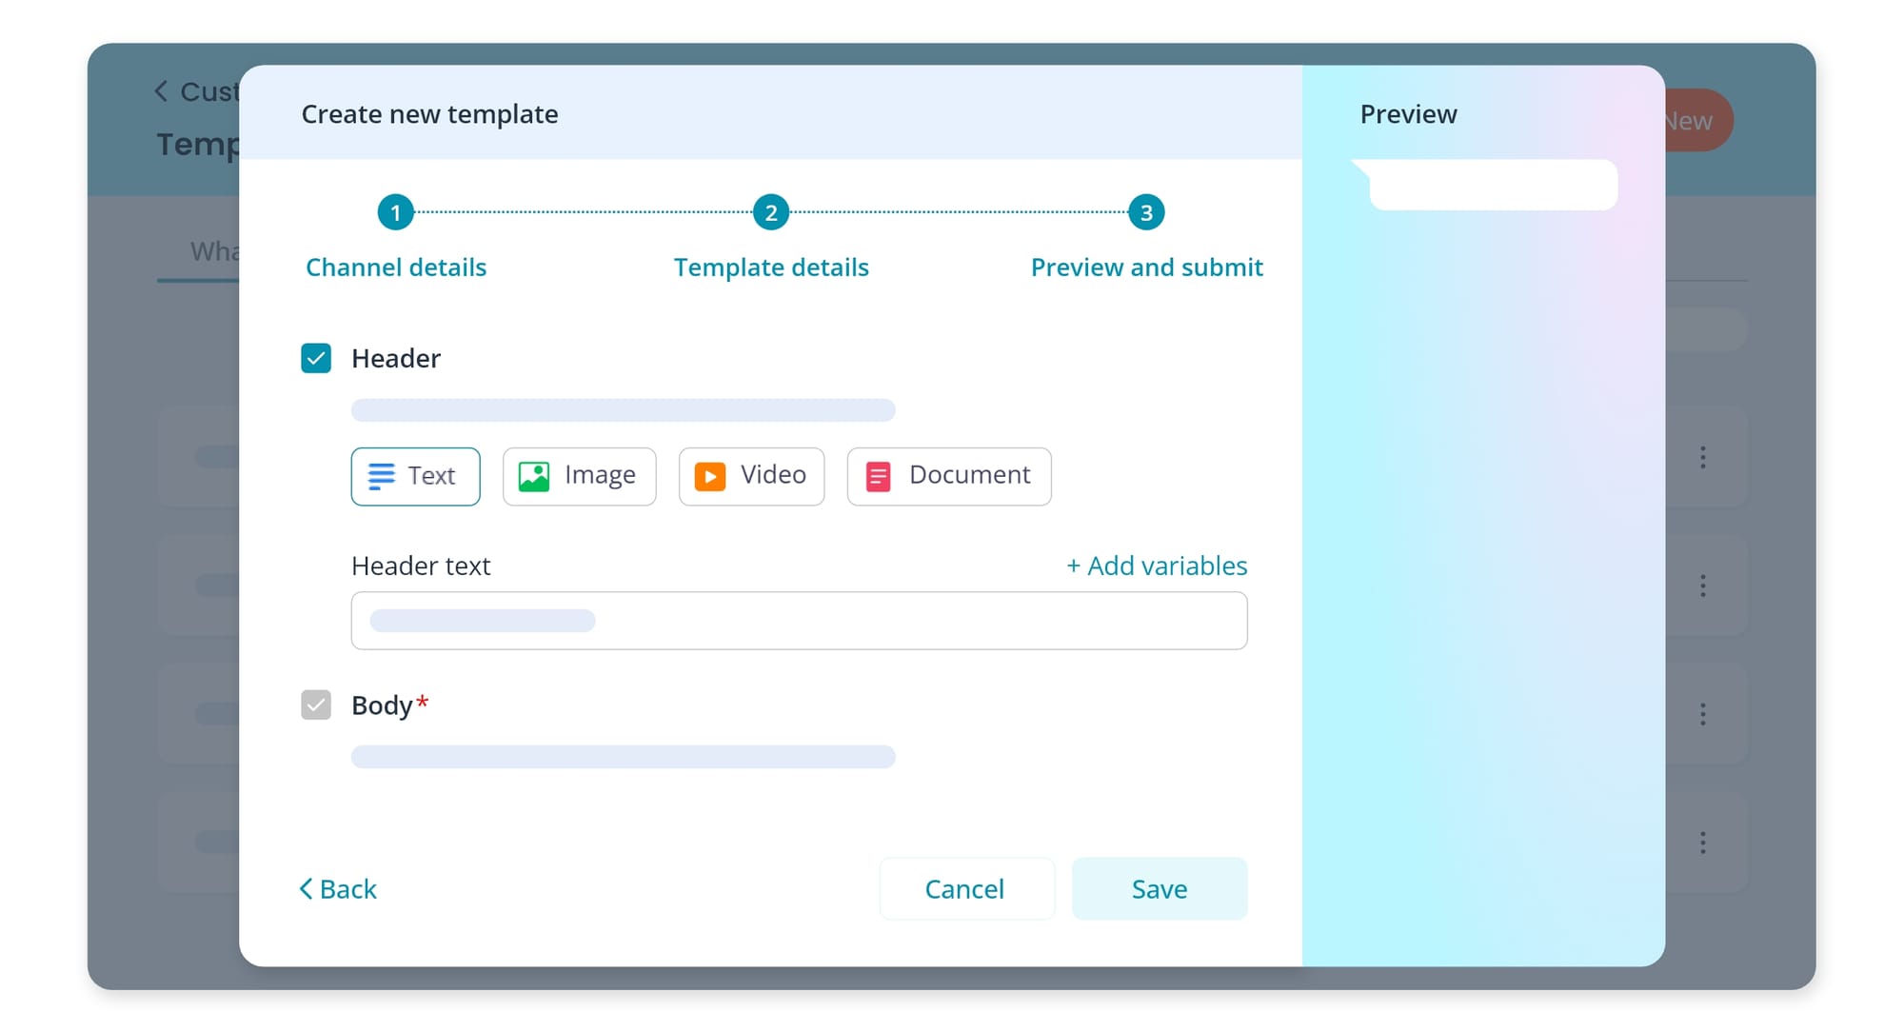Click the preview message bubble
The height and width of the screenshot is (1032, 1904).
point(1492,185)
